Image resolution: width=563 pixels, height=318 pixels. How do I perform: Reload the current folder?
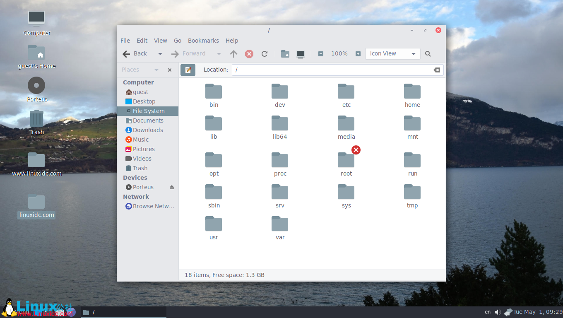265,54
